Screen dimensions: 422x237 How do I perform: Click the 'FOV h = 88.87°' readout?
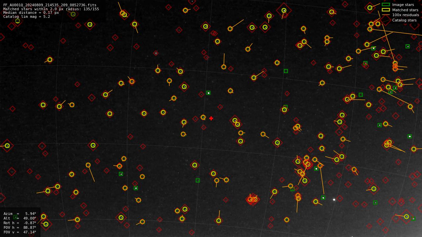point(20,227)
